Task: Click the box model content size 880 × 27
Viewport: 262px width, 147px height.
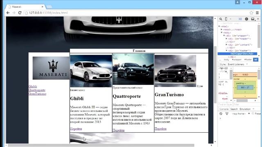Action: coord(245,87)
